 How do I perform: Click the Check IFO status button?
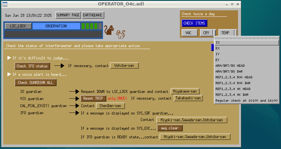pos(32,66)
